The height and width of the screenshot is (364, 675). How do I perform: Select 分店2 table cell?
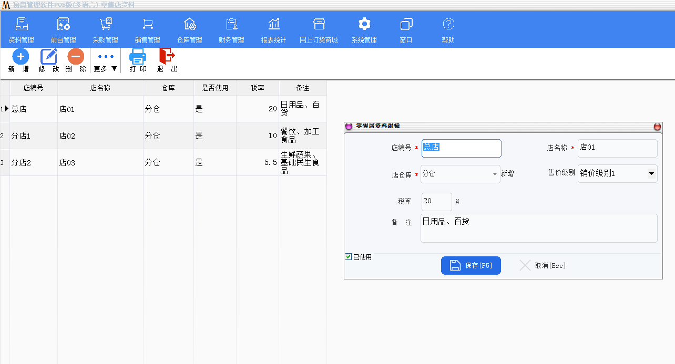(x=34, y=162)
